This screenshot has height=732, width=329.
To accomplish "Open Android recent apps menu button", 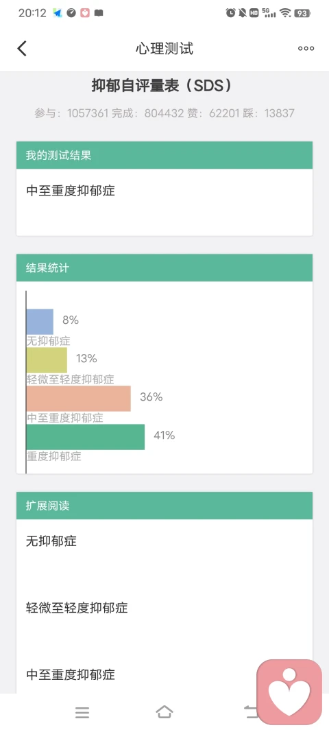I will tap(82, 712).
